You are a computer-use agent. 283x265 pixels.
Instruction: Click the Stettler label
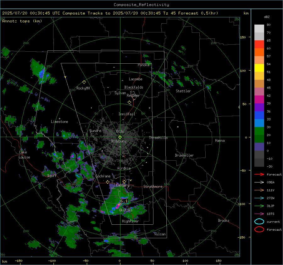(x=183, y=91)
